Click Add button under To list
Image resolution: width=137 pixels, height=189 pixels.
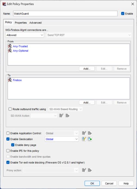click(87, 103)
